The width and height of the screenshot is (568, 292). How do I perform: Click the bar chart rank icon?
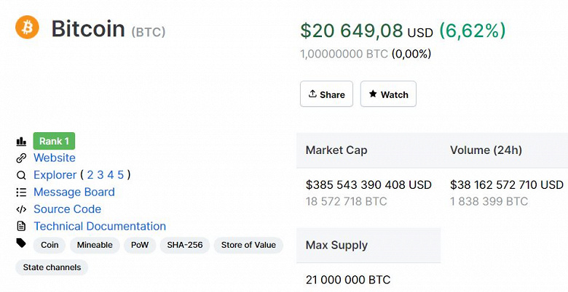click(x=21, y=142)
